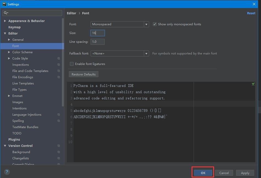Toggle Show only monospaced fonts checkbox
Image resolution: width=261 pixels, height=178 pixels.
pyautogui.click(x=155, y=24)
